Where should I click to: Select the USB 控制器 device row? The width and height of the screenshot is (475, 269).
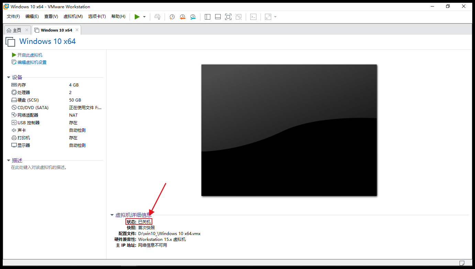(x=57, y=123)
